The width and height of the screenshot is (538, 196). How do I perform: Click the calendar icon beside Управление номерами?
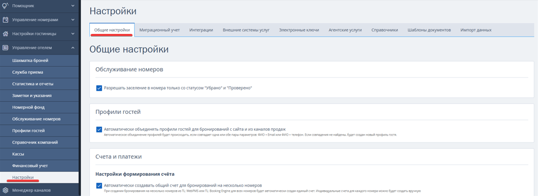click(5, 20)
